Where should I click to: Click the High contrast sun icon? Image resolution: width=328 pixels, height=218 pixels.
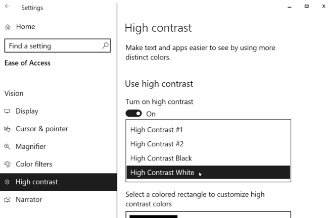pyautogui.click(x=7, y=182)
